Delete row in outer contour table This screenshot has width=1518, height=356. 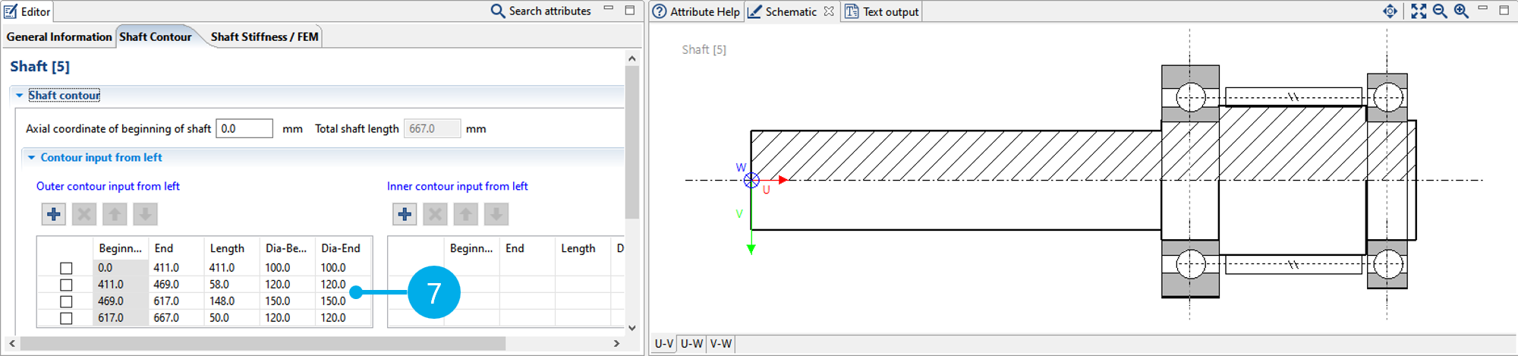point(84,214)
